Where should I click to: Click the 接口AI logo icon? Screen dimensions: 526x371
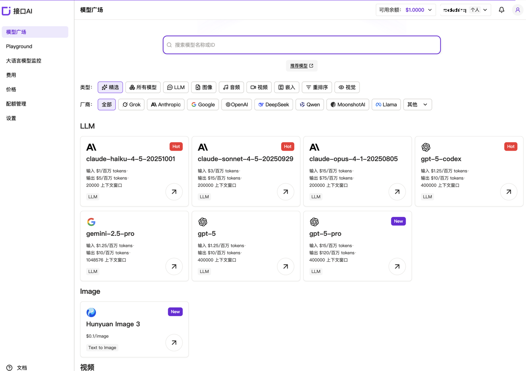click(6, 11)
